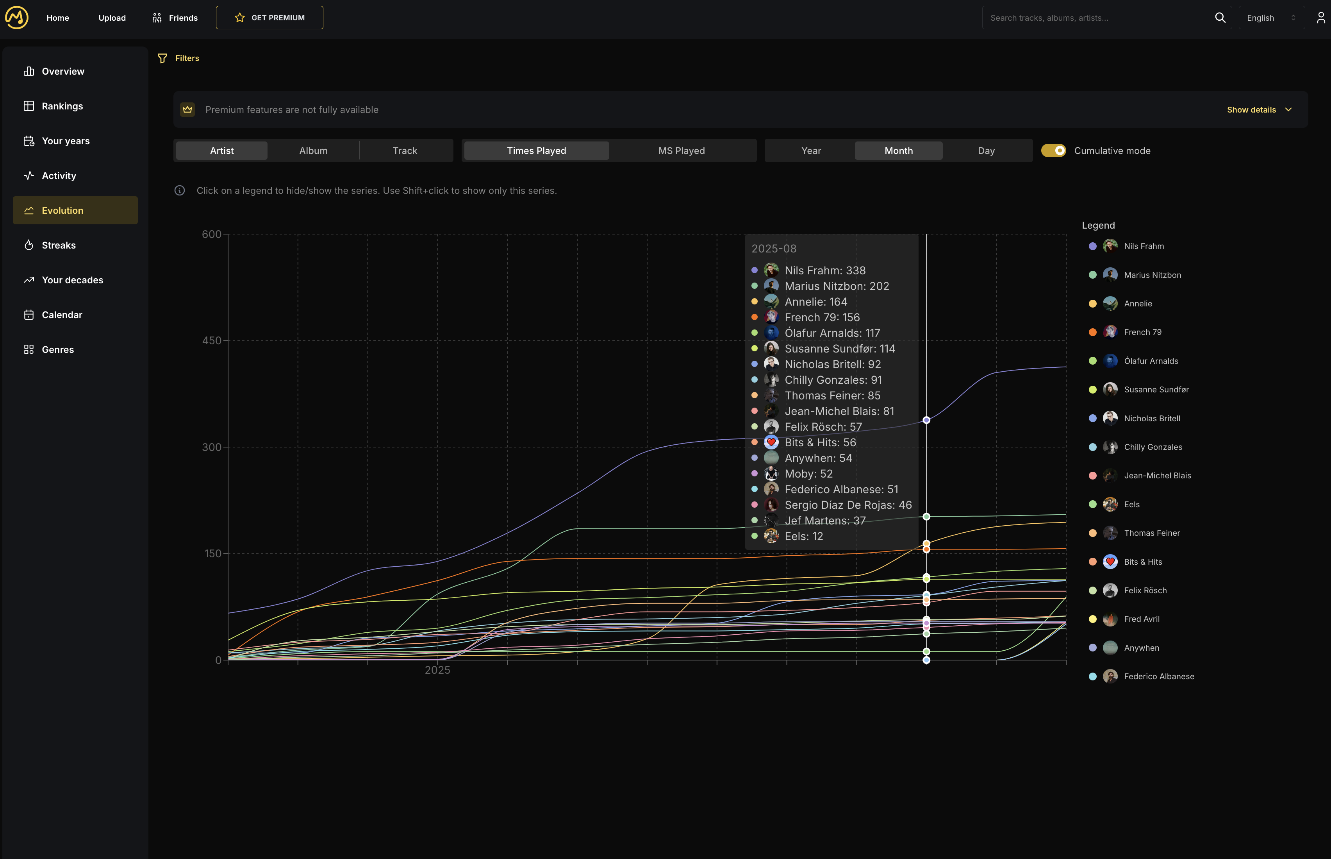Image resolution: width=1331 pixels, height=859 pixels.
Task: Open the English language dropdown
Action: (1271, 18)
